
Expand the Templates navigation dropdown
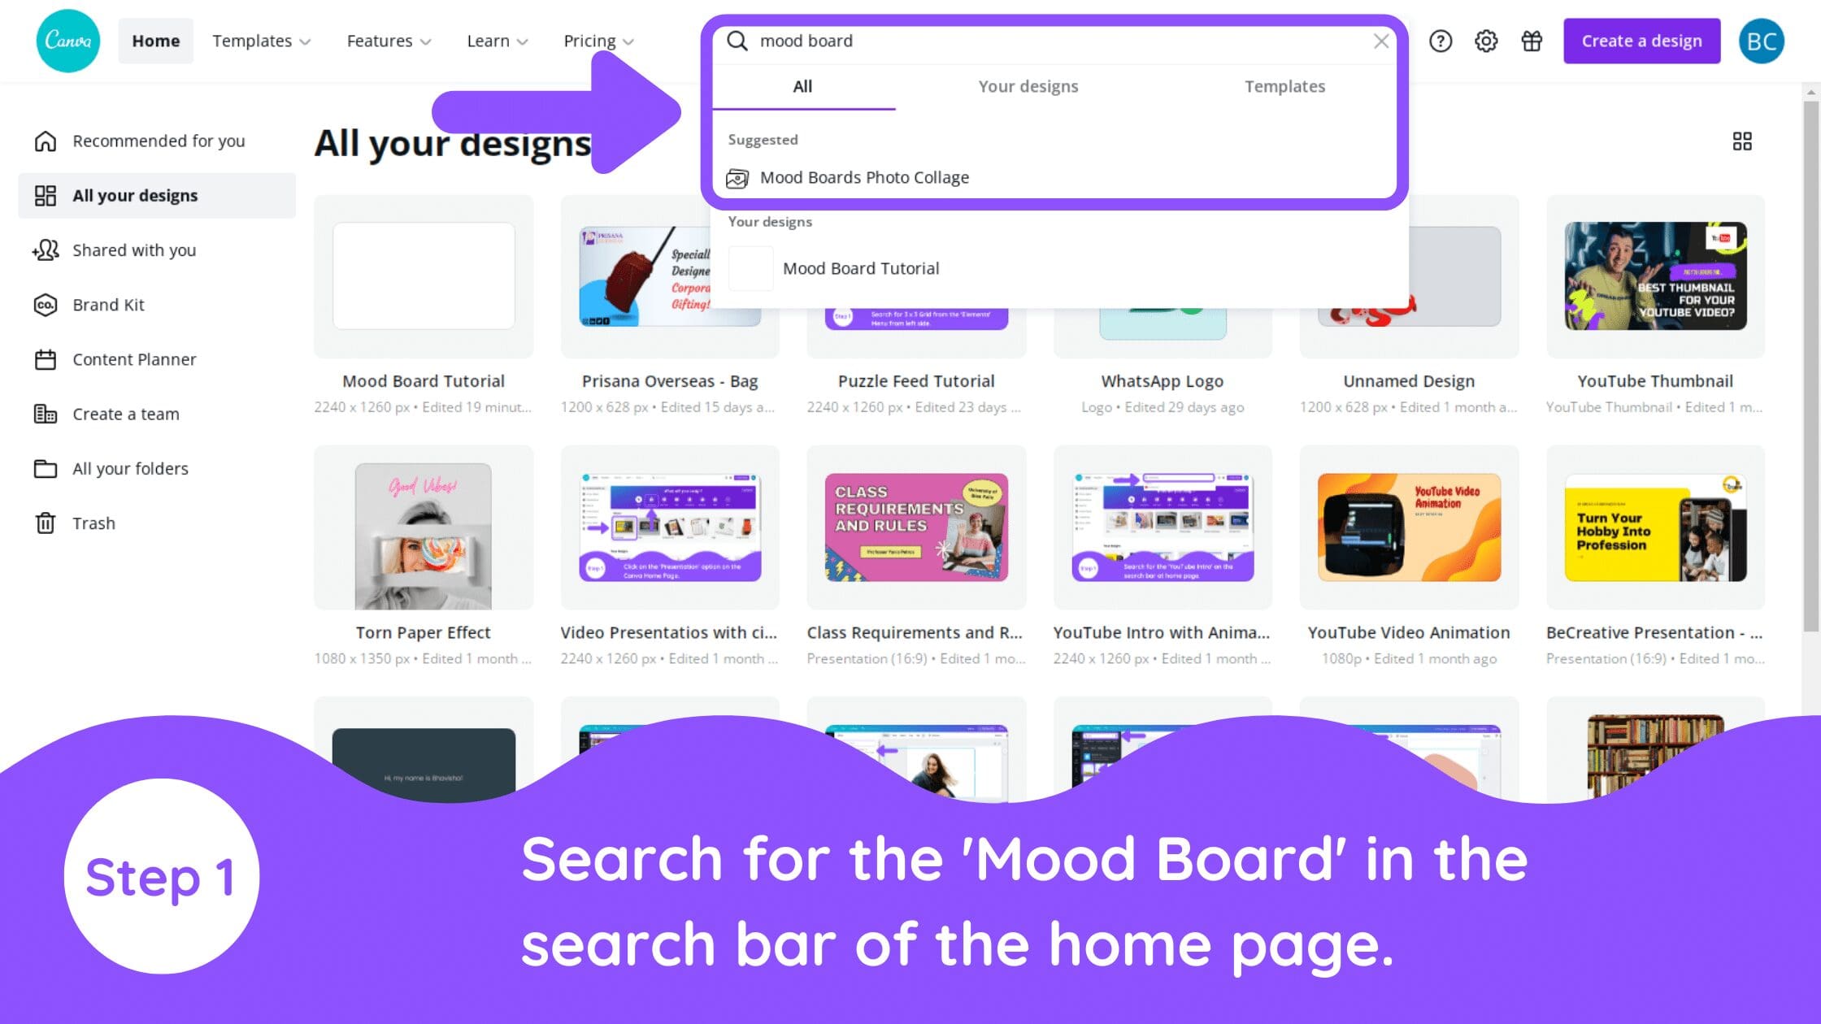click(x=260, y=40)
